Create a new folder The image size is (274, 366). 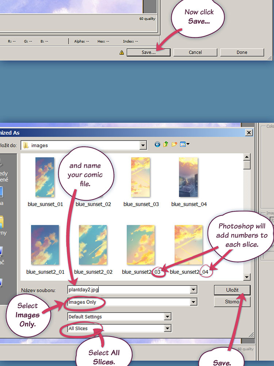pyautogui.click(x=174, y=145)
